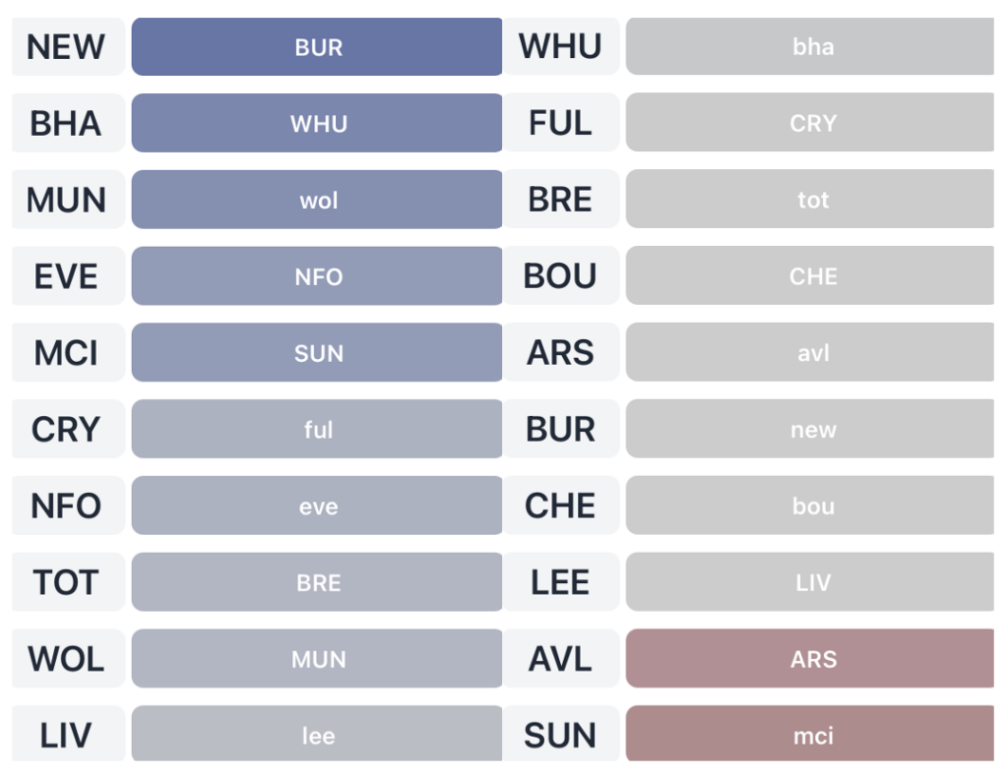Click the NEW team label
The height and width of the screenshot is (774, 1008).
(x=67, y=46)
